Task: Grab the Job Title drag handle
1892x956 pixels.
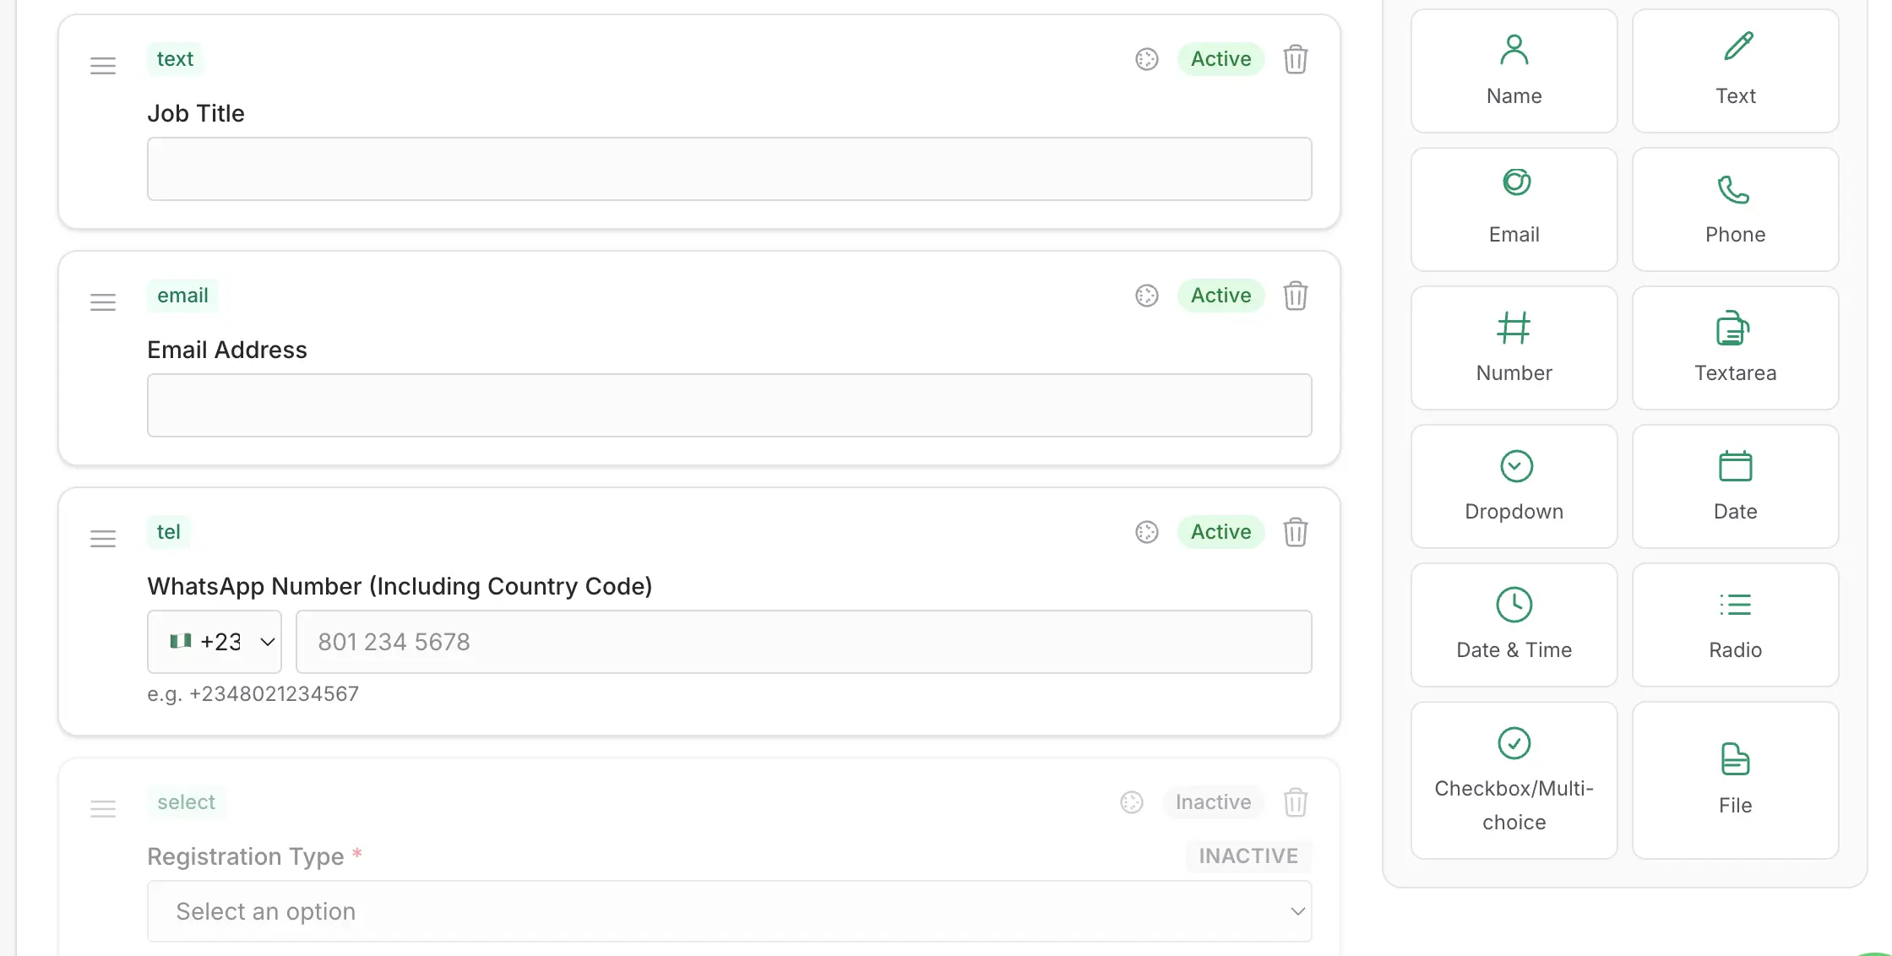Action: pos(103,66)
